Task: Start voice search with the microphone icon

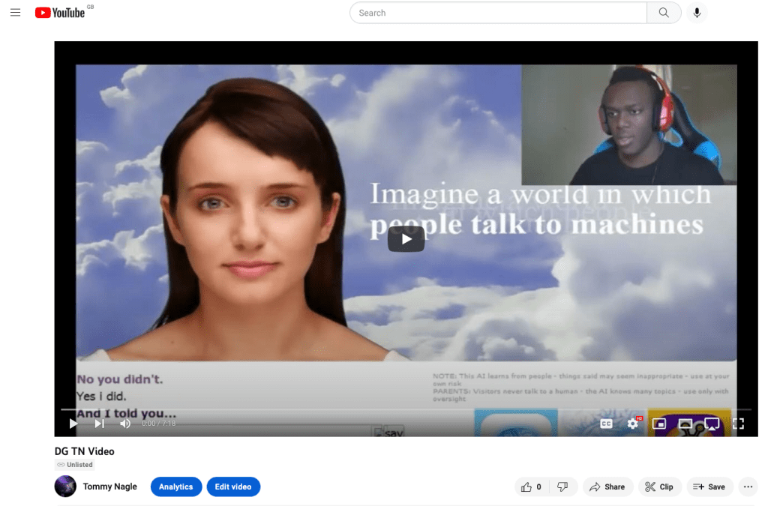Action: (x=697, y=13)
